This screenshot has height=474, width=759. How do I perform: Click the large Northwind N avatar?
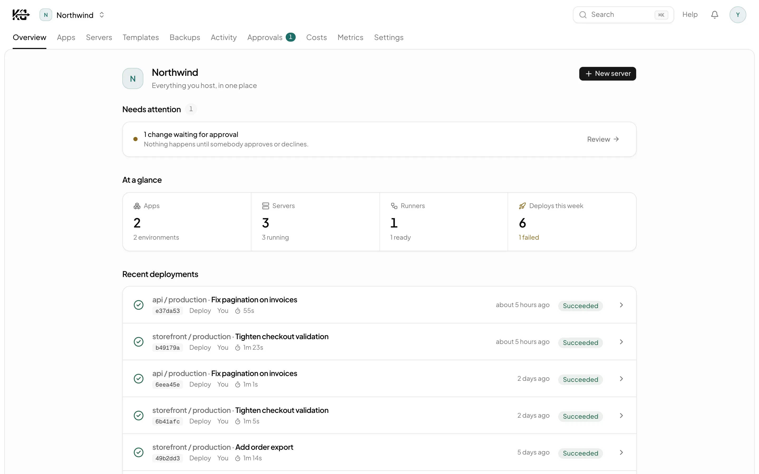133,78
